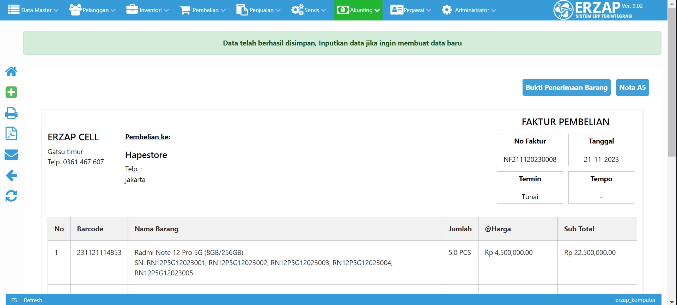Open the Pelanggan menu

[92, 10]
